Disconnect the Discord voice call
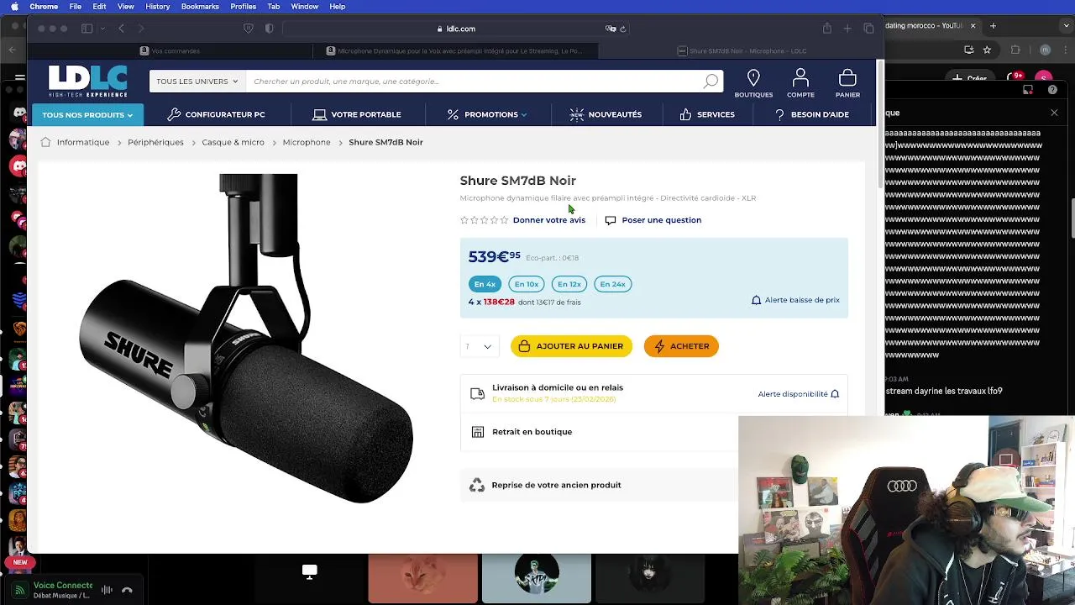Viewport: 1075px width, 605px height. click(x=127, y=590)
